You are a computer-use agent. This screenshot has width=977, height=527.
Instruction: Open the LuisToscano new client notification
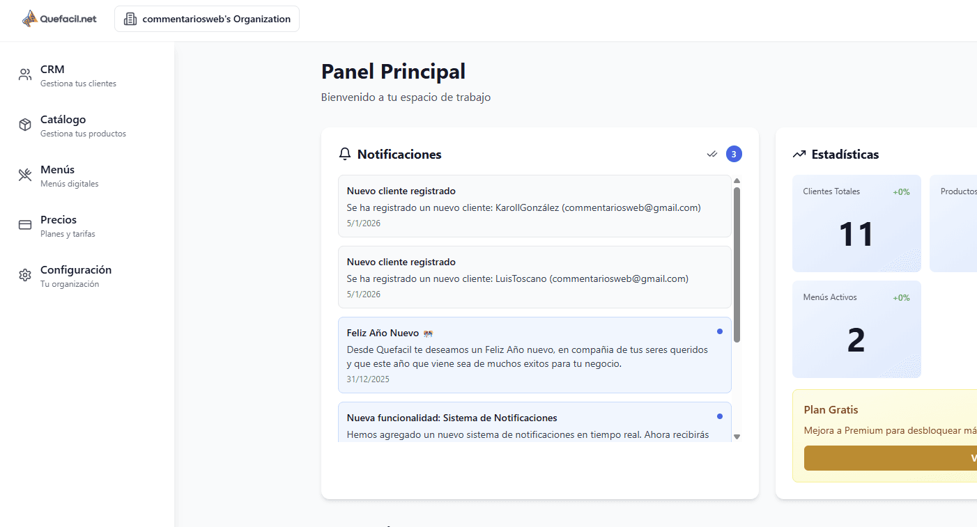tap(534, 277)
